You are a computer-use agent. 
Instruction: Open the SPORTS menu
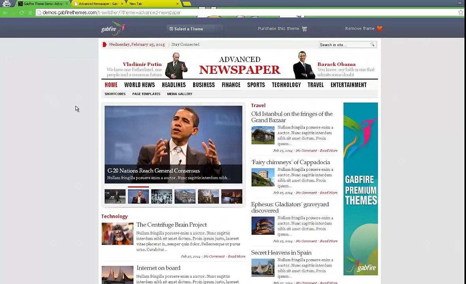[256, 85]
